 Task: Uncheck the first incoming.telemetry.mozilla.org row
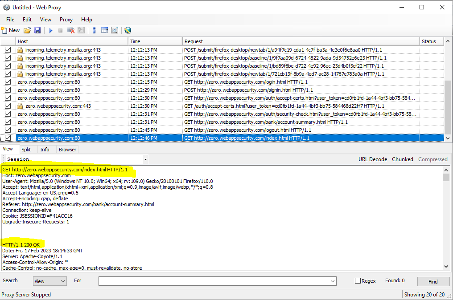click(x=8, y=49)
